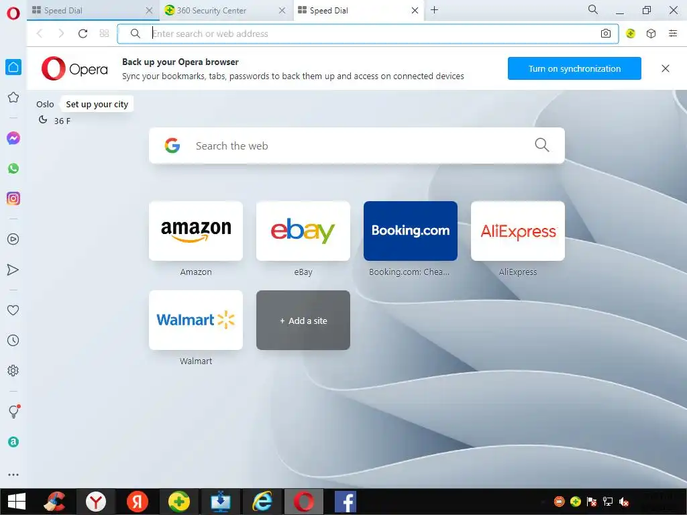The height and width of the screenshot is (515, 687).
Task: Open Settings gear in sidebar
Action: (x=13, y=370)
